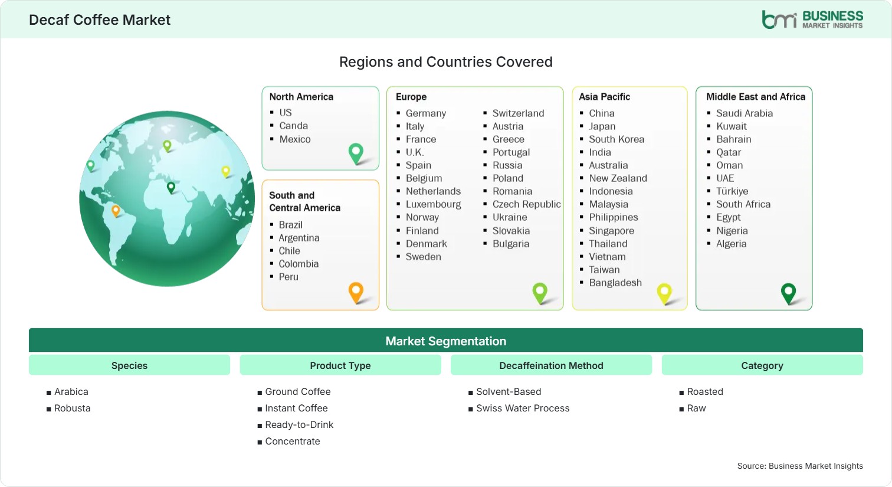892x487 pixels.
Task: Click 'Solvent-Based' under Decaffeination Method
Action: point(509,392)
